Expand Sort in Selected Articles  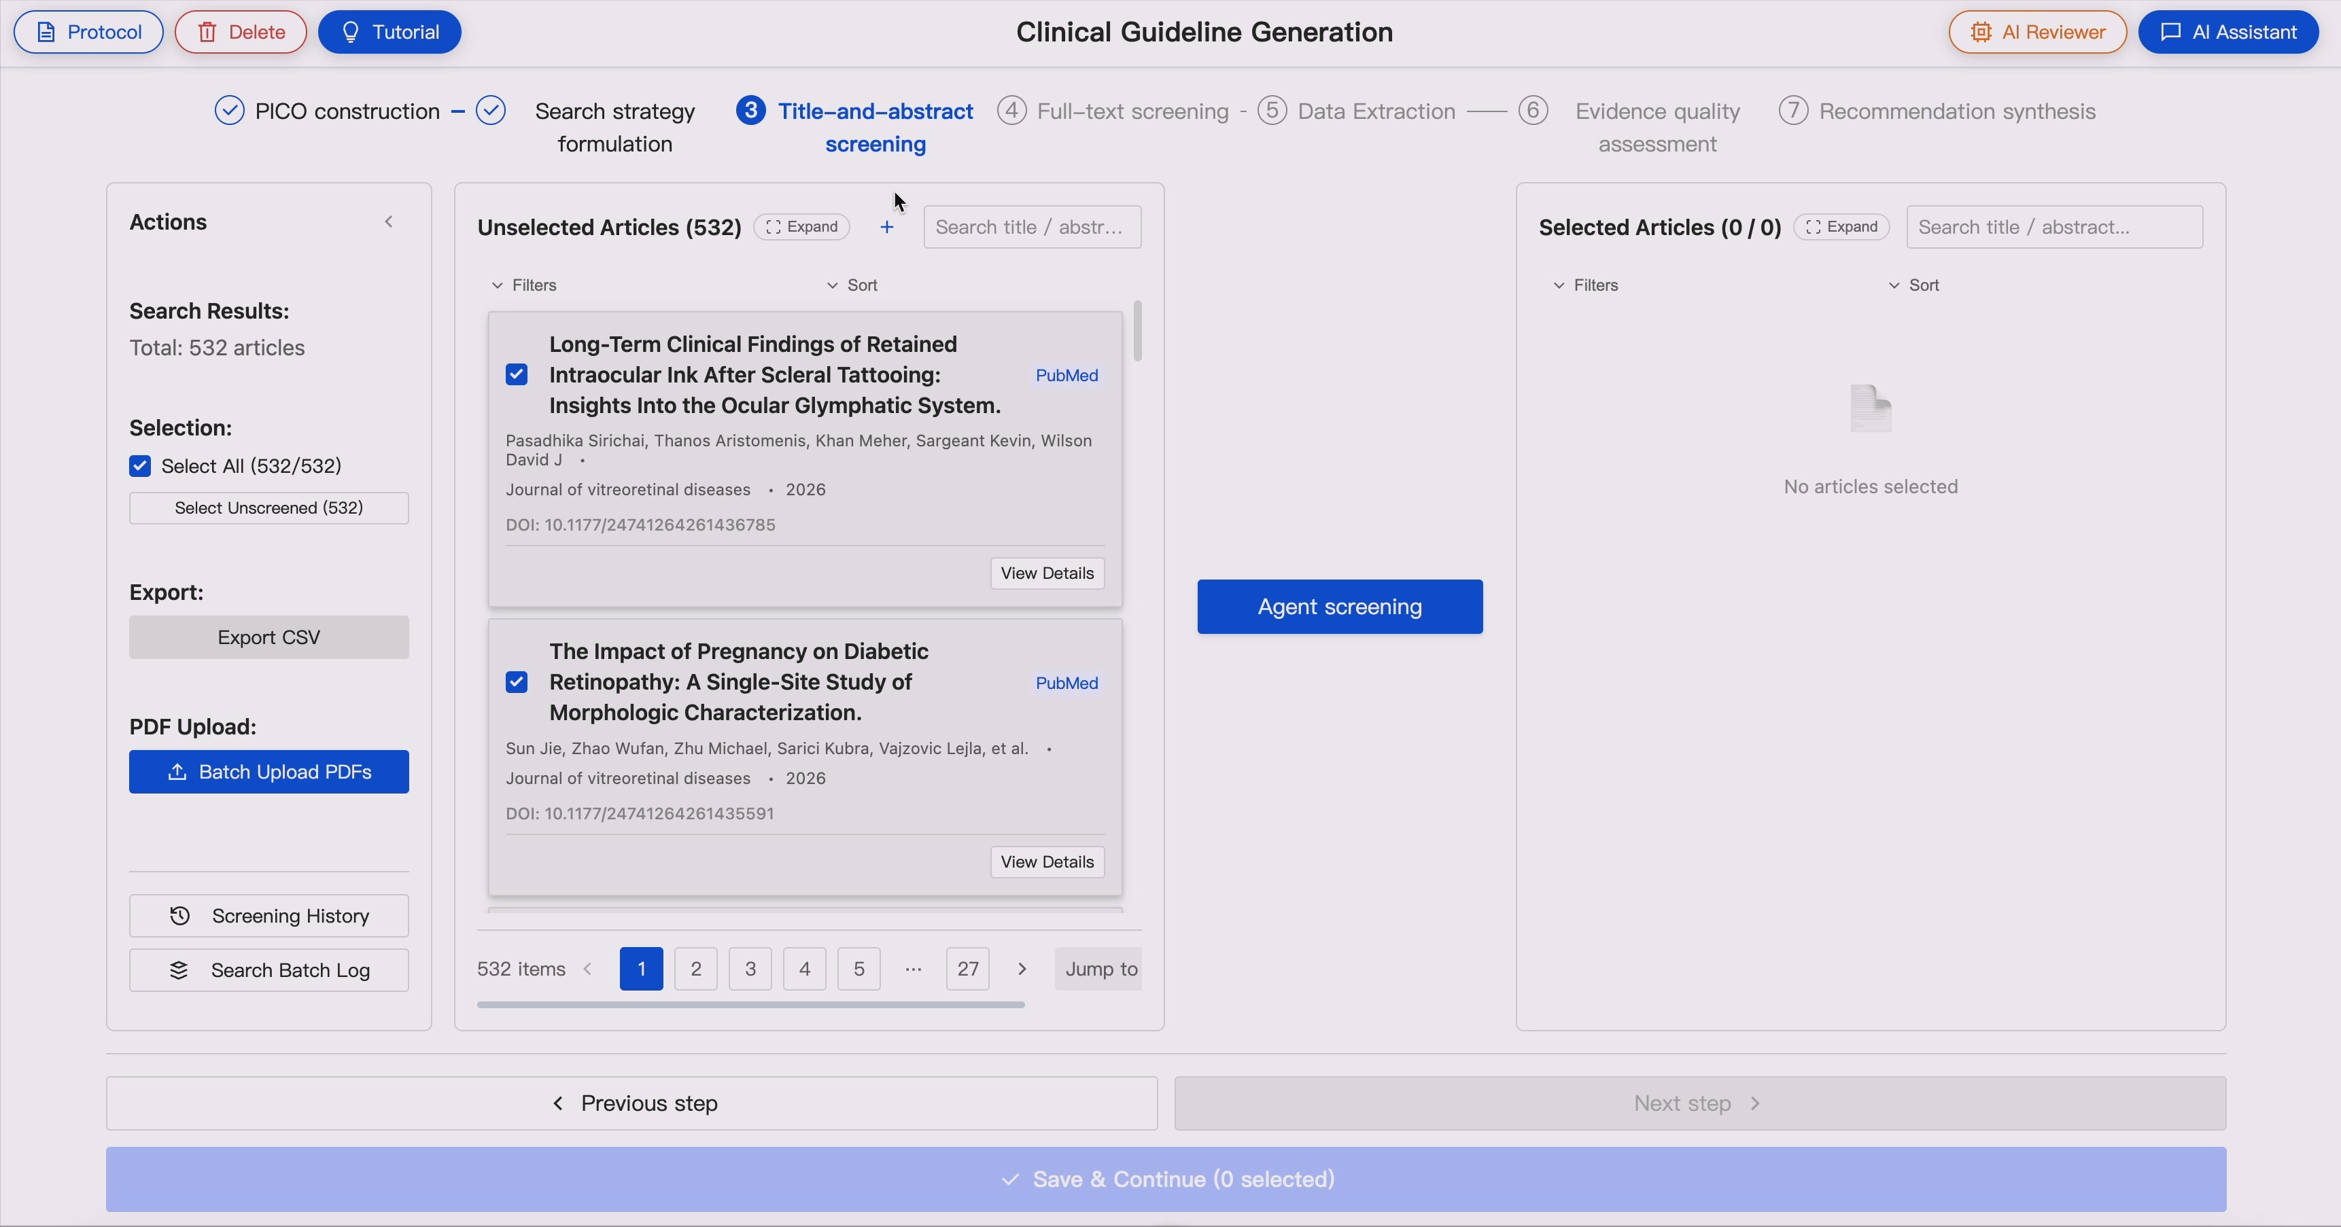tap(1914, 285)
